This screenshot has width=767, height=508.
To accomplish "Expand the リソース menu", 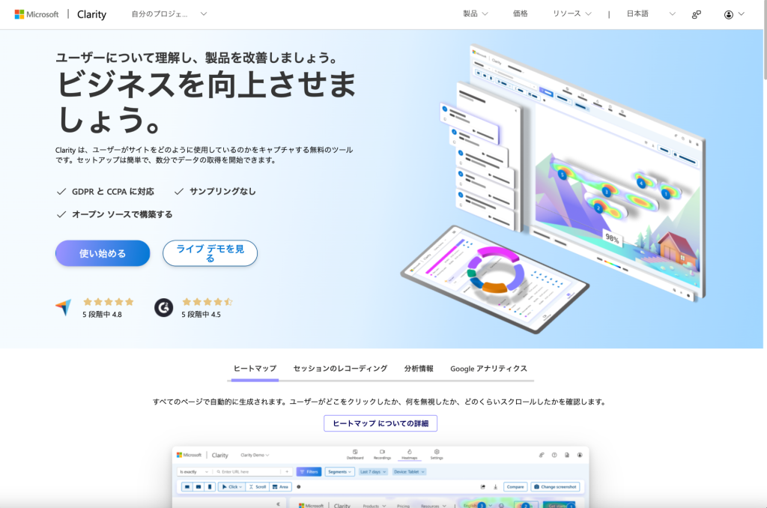I will [x=572, y=13].
